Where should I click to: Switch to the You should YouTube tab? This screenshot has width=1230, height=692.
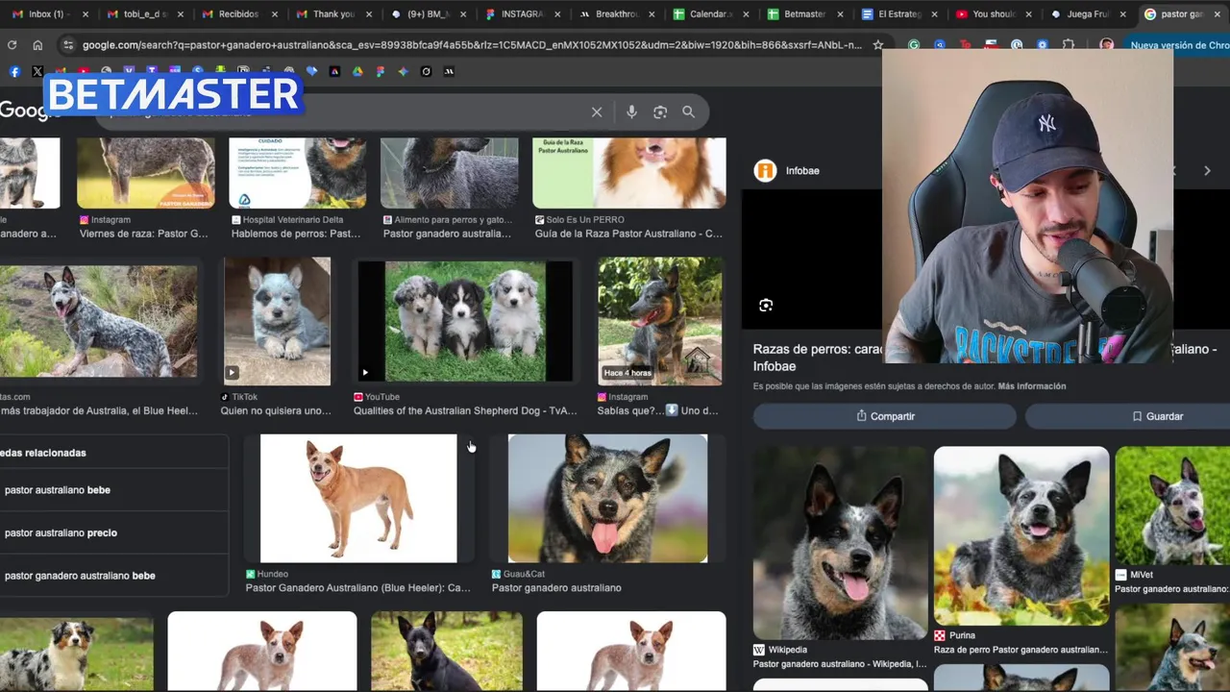991,14
